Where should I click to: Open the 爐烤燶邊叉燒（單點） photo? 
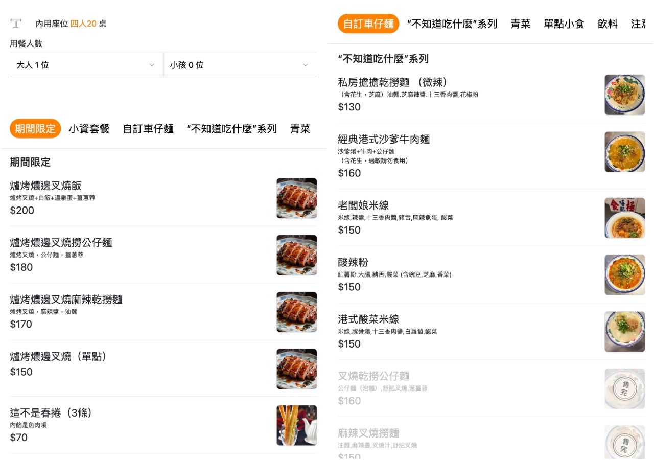click(297, 369)
